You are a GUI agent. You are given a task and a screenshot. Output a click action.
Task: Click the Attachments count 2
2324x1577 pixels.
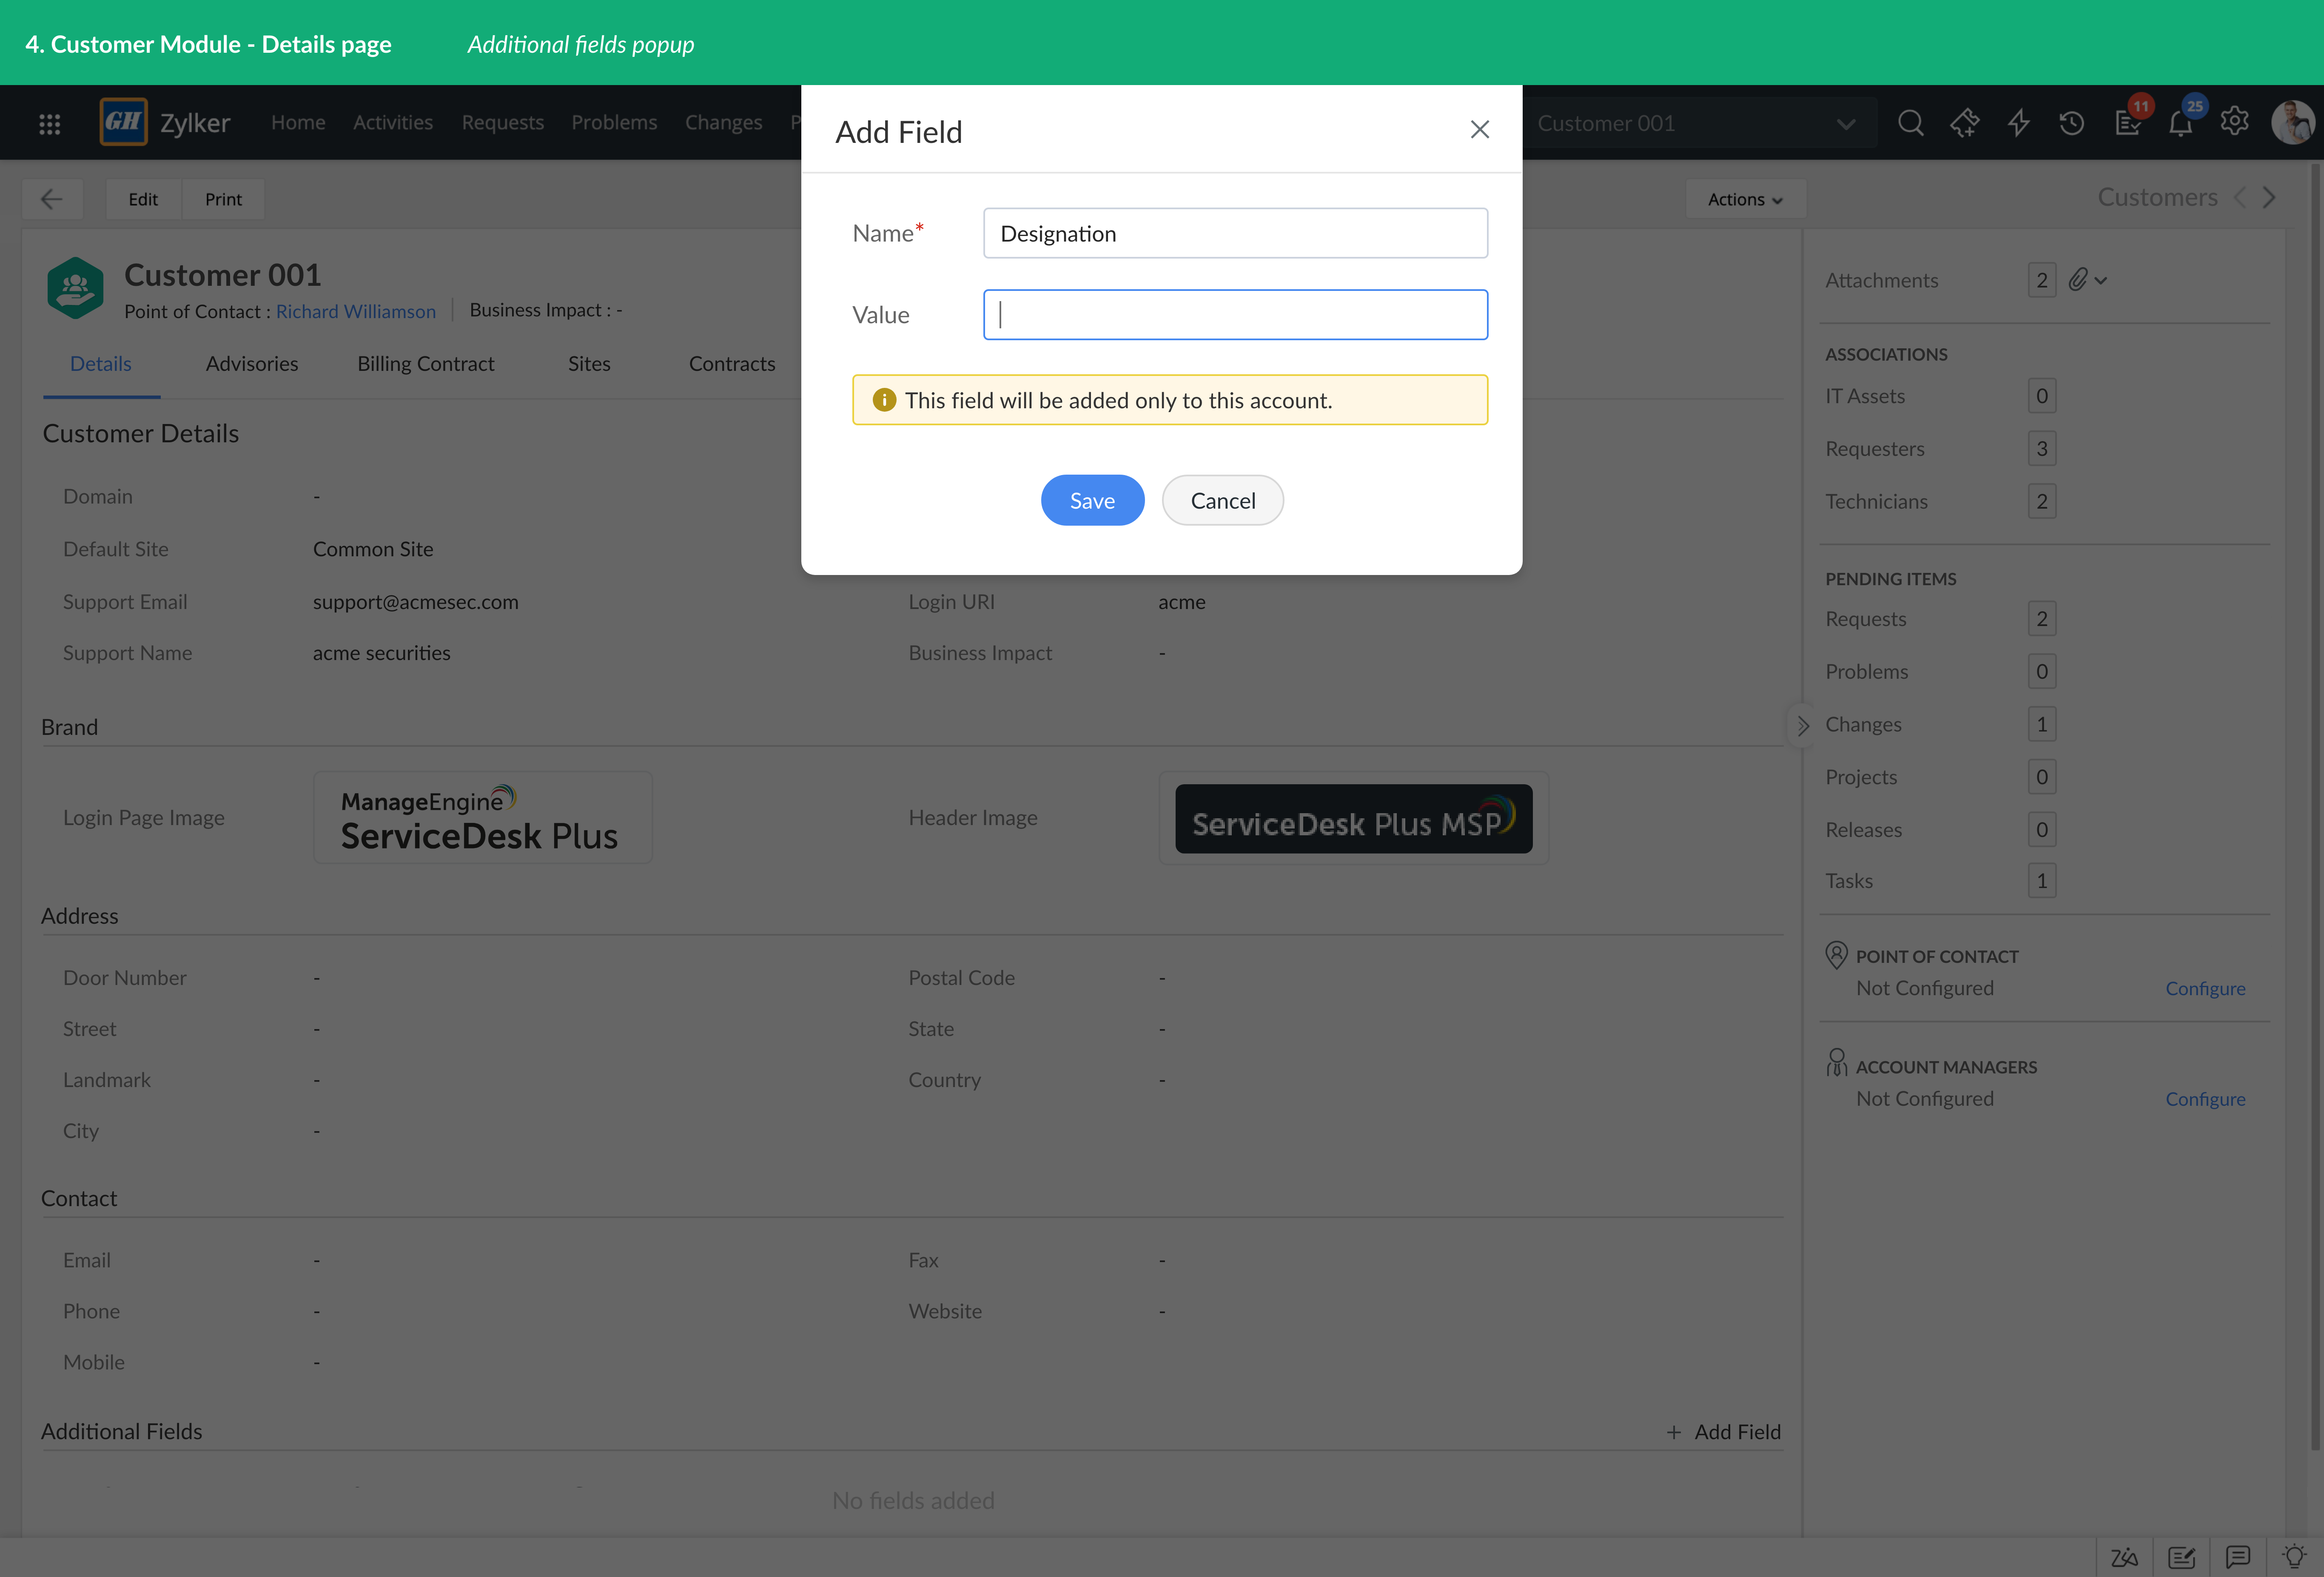point(2041,280)
